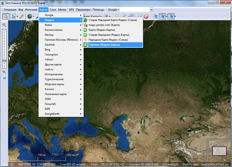Open the Google search provider dropdown
Image resolution: width=232 pixels, height=167 pixels.
113,10
